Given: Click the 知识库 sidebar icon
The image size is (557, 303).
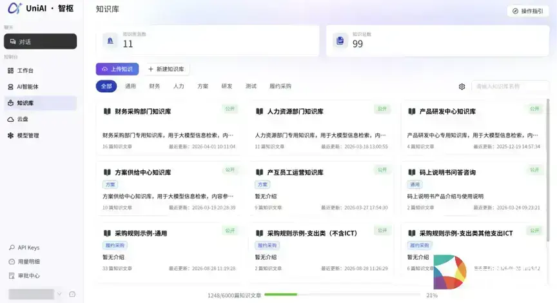Looking at the screenshot, I should pyautogui.click(x=11, y=103).
